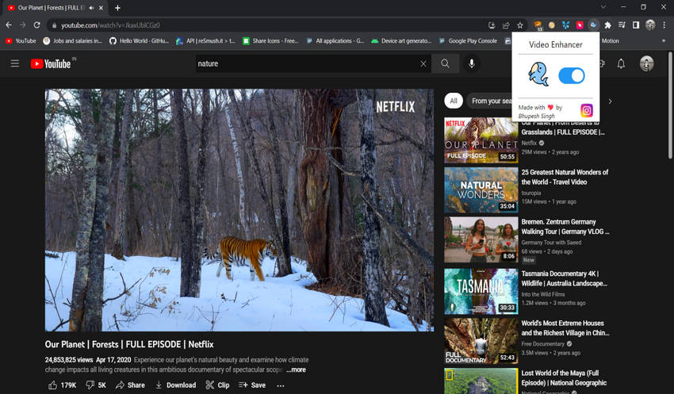The image size is (674, 394).
Task: Open the YouTube bookmark
Action: point(21,40)
